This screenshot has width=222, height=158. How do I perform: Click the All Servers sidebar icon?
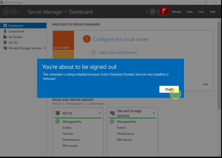[5, 37]
